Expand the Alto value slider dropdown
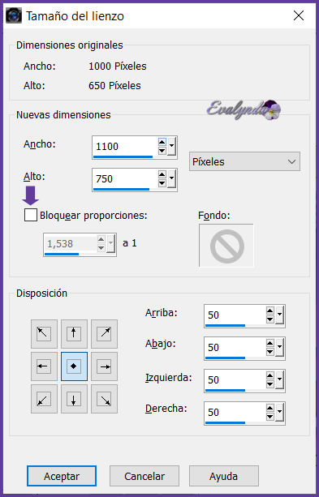This screenshot has height=497, width=319. point(172,178)
